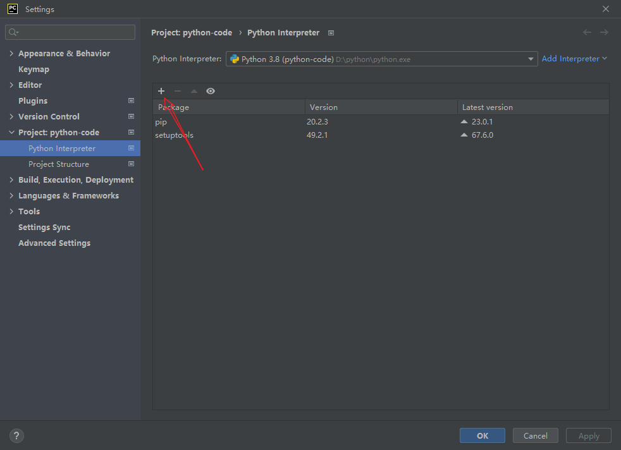The image size is (621, 450).
Task: Click Project: python-code breadcrumb
Action: click(x=192, y=33)
